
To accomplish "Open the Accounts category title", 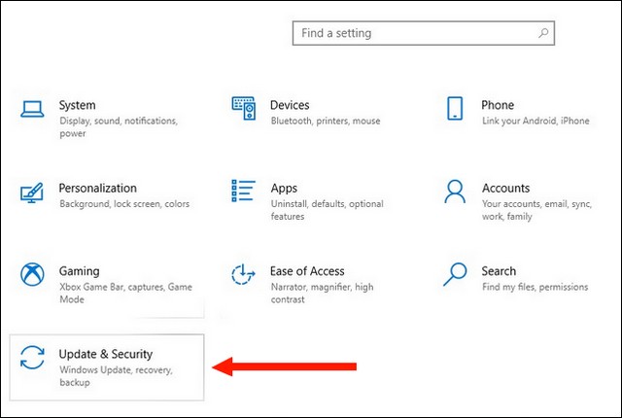I will click(505, 188).
